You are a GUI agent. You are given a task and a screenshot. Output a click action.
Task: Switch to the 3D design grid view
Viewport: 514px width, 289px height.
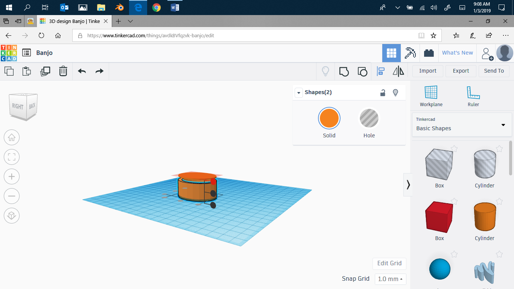coord(391,53)
